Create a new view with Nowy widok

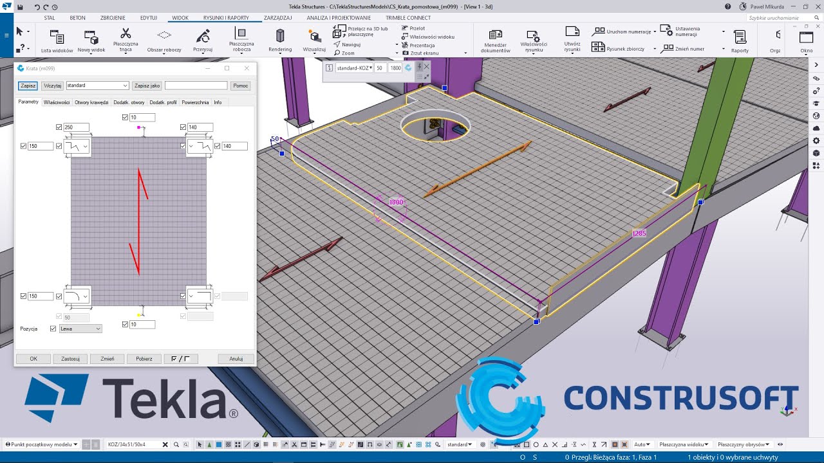pyautogui.click(x=91, y=41)
